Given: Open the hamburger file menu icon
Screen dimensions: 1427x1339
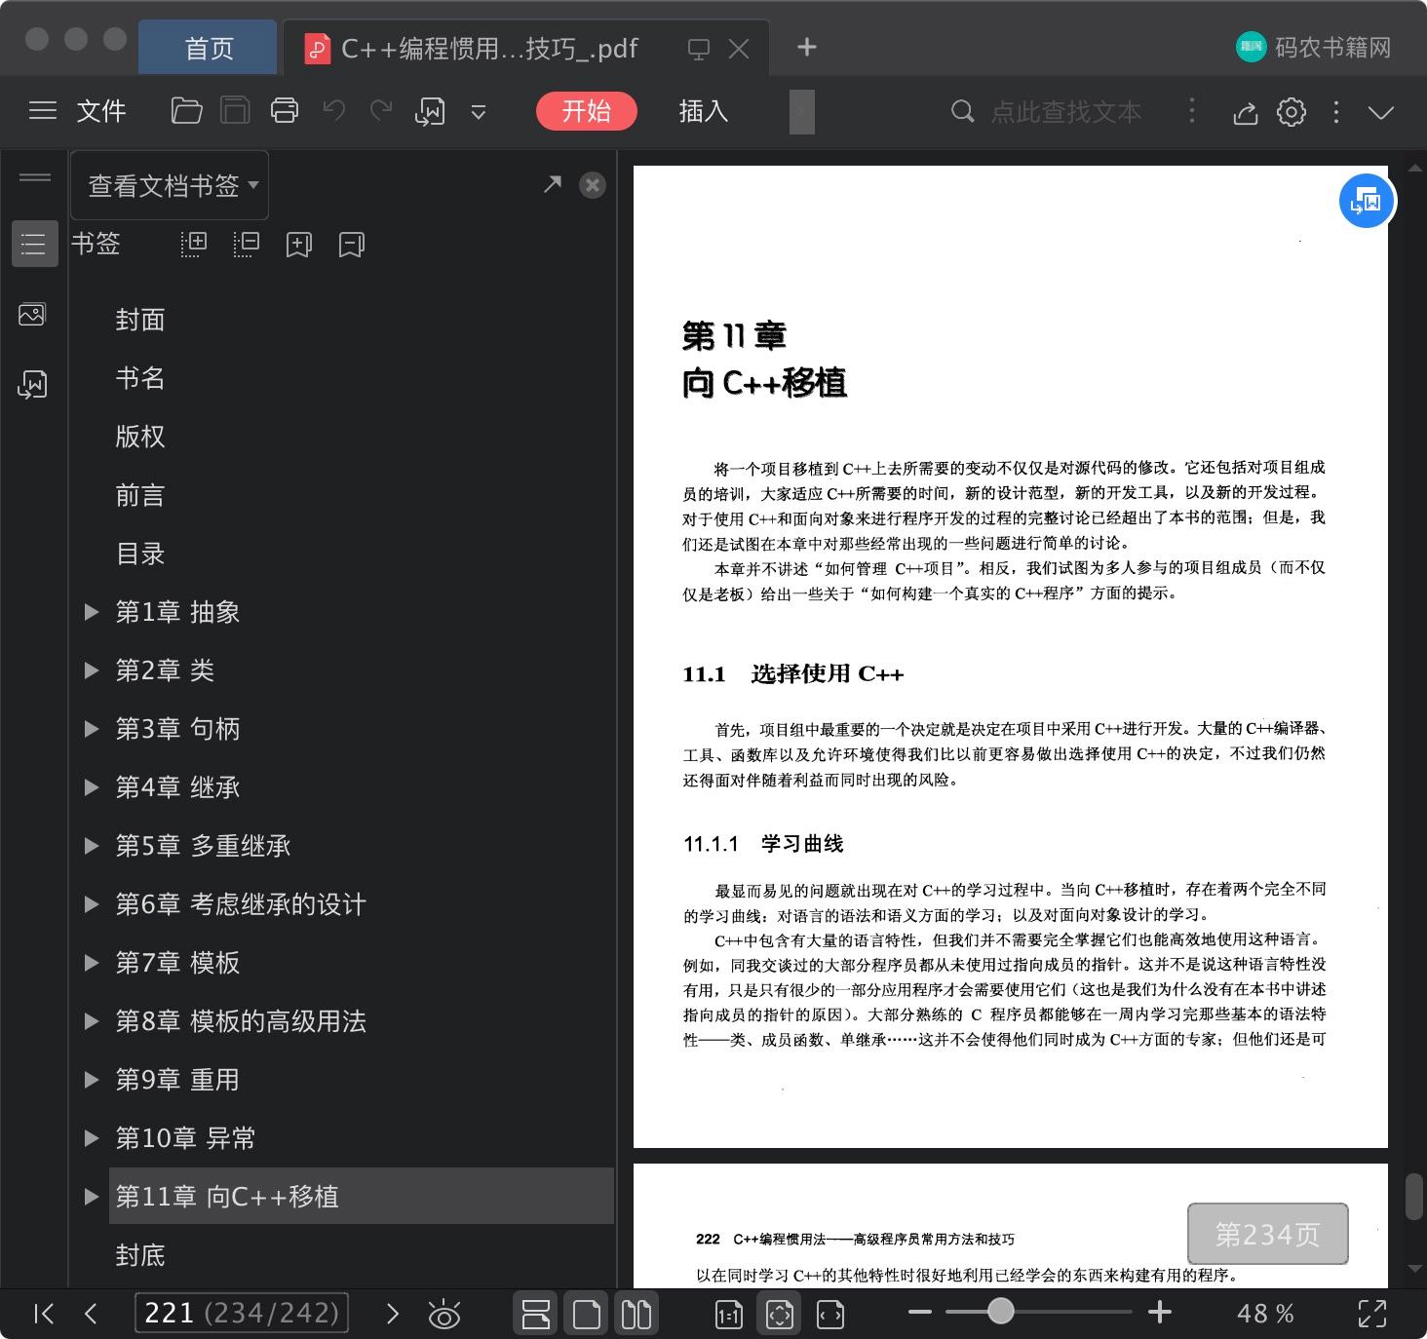Looking at the screenshot, I should click(43, 111).
